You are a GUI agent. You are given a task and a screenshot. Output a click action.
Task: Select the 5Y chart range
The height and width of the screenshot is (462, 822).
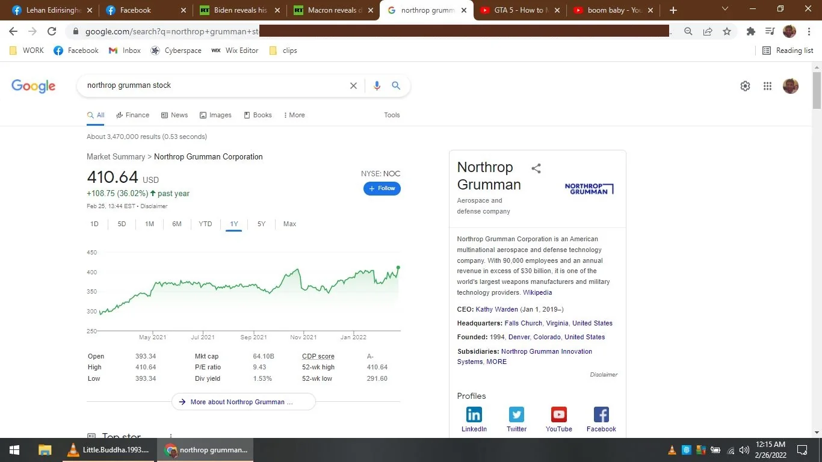261,224
